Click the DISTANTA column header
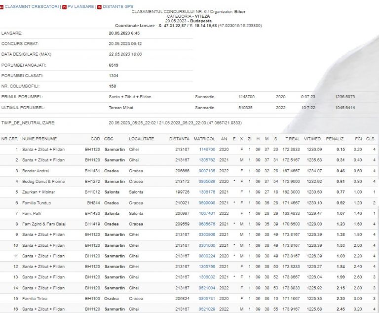 pyautogui.click(x=179, y=139)
